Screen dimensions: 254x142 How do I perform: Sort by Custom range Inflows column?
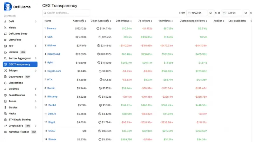click(x=193, y=21)
